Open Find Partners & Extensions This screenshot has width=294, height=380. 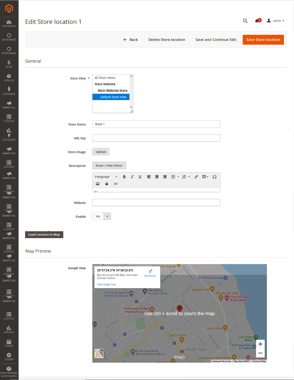click(9, 371)
